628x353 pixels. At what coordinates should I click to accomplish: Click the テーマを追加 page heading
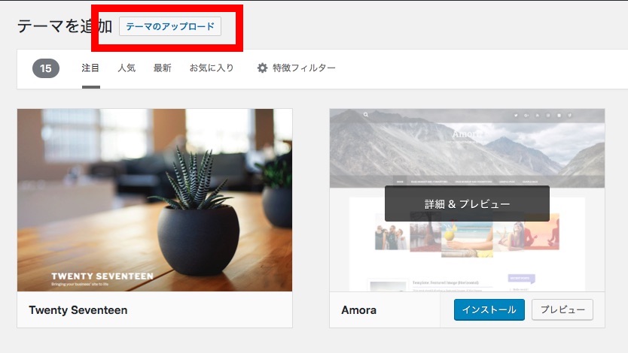coord(64,26)
